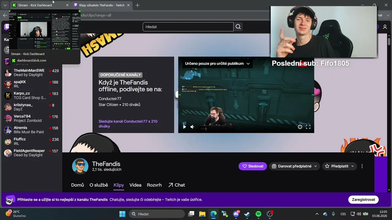This screenshot has height=220, width=392.
Task: Open the video player settings gear
Action: coord(300,127)
